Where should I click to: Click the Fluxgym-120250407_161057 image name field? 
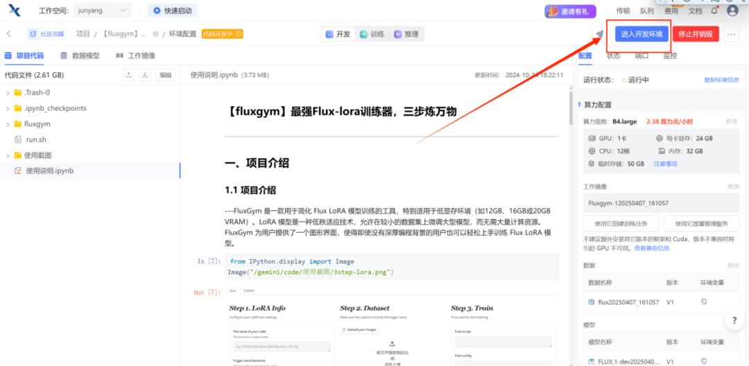662,203
